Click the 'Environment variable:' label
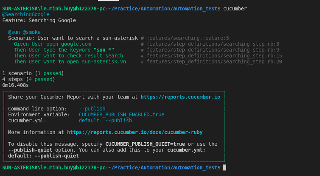Screen dimensions: 320x176 (39, 115)
